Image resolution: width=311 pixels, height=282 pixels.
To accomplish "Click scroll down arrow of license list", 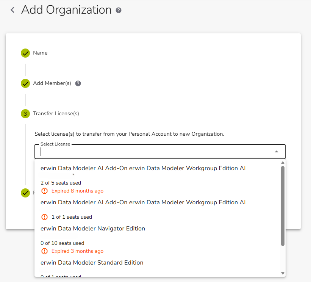I will point(283,273).
